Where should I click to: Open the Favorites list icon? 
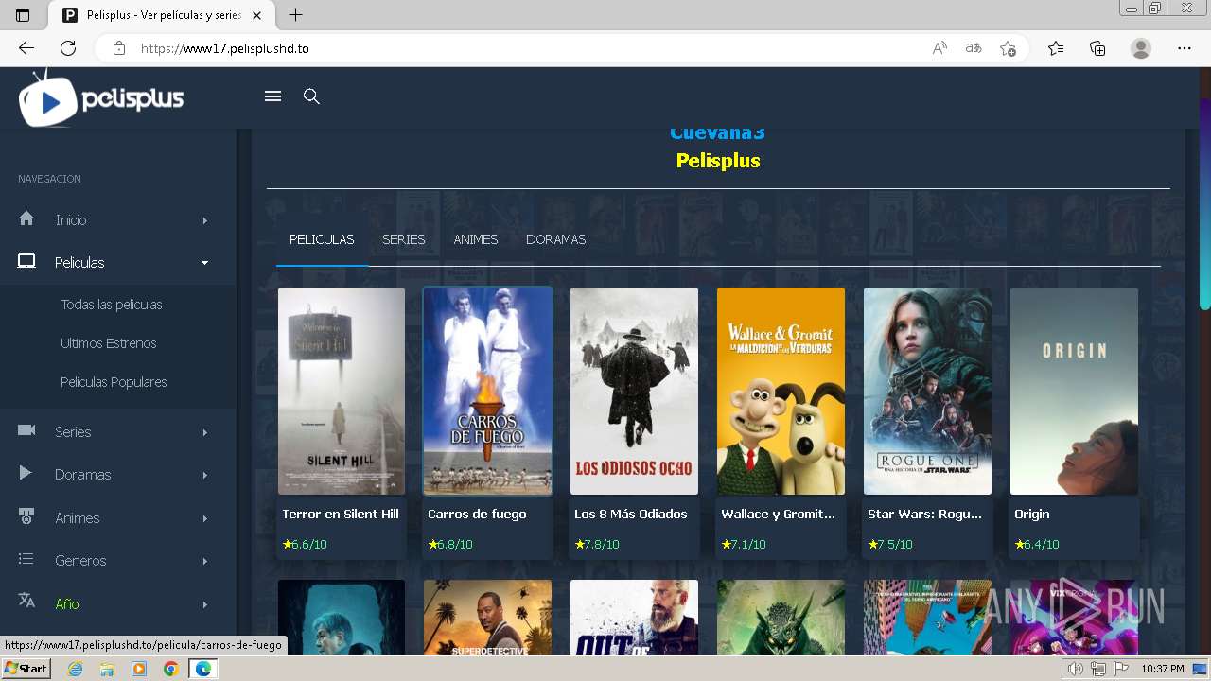(1056, 48)
